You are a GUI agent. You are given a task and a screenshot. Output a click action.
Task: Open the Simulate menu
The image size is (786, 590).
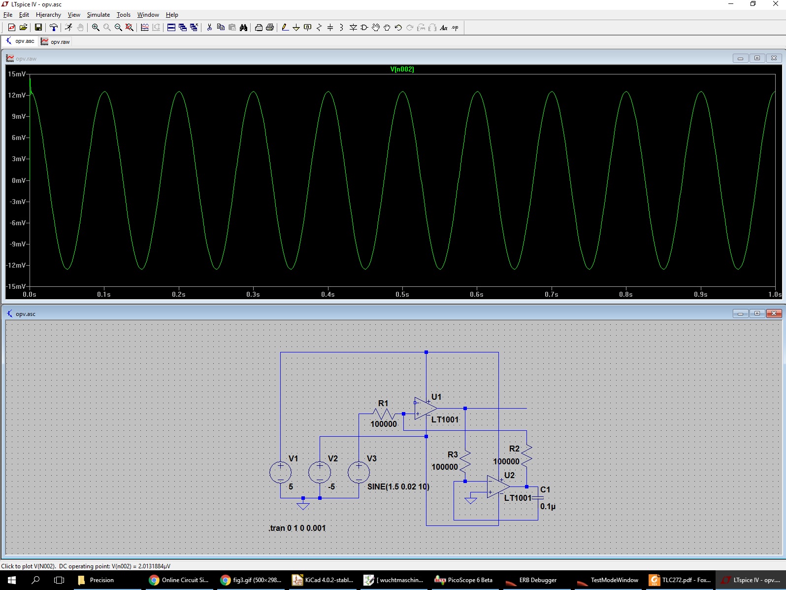tap(98, 15)
